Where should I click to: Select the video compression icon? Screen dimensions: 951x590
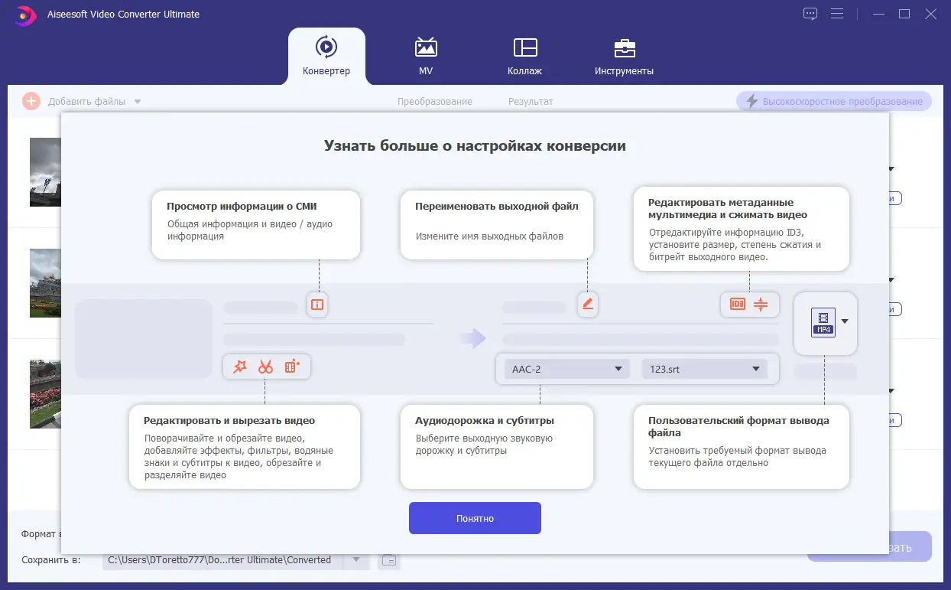click(x=761, y=305)
